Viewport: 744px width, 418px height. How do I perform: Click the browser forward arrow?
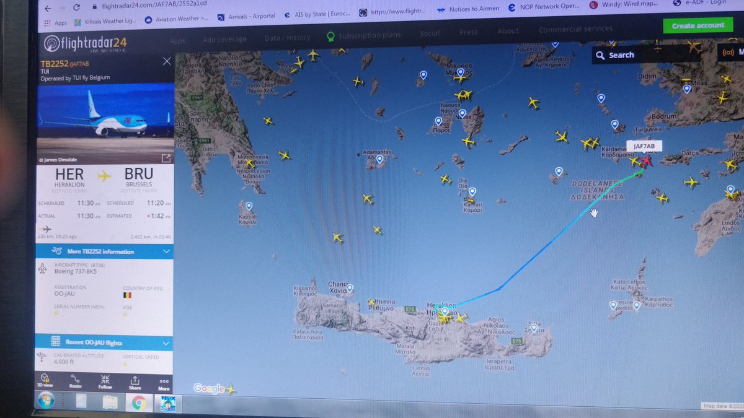point(63,8)
